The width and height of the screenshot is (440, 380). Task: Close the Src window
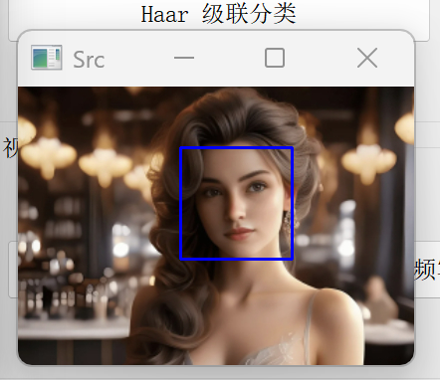pyautogui.click(x=367, y=58)
